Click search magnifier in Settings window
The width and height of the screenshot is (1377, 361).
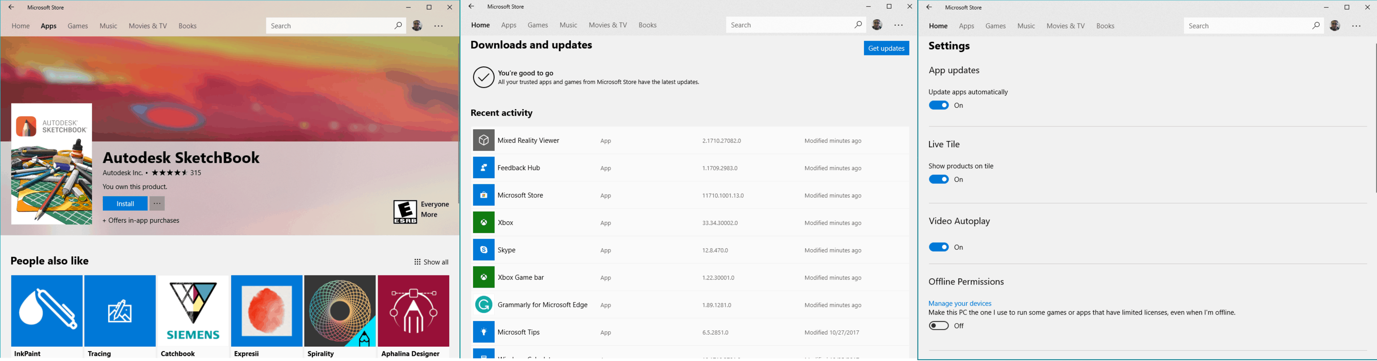[1315, 26]
